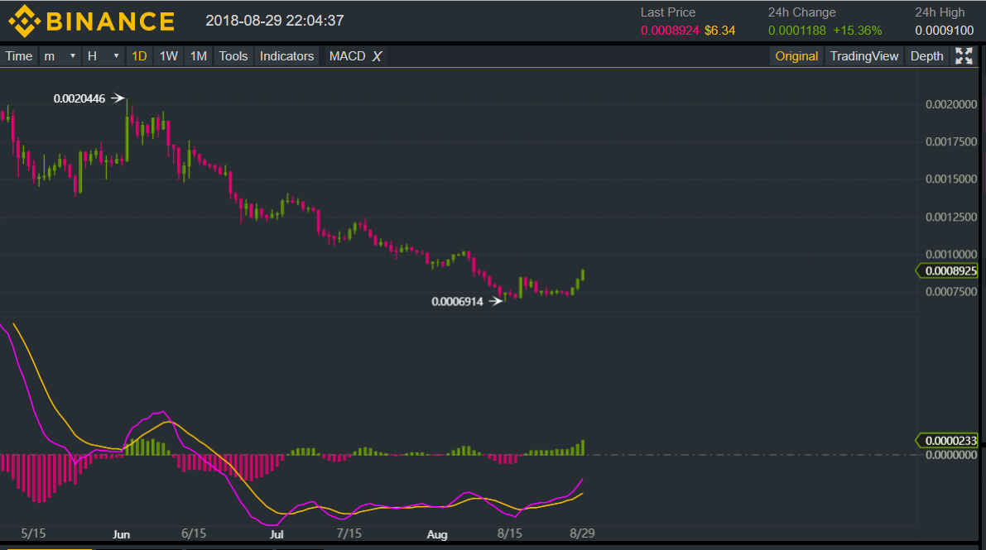Click the last green MACD histogram bar

tap(584, 447)
